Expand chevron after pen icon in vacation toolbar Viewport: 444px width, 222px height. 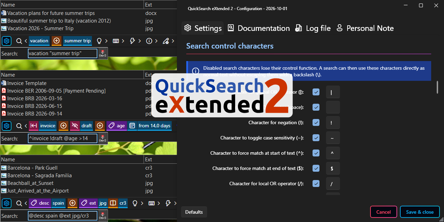pos(173,41)
